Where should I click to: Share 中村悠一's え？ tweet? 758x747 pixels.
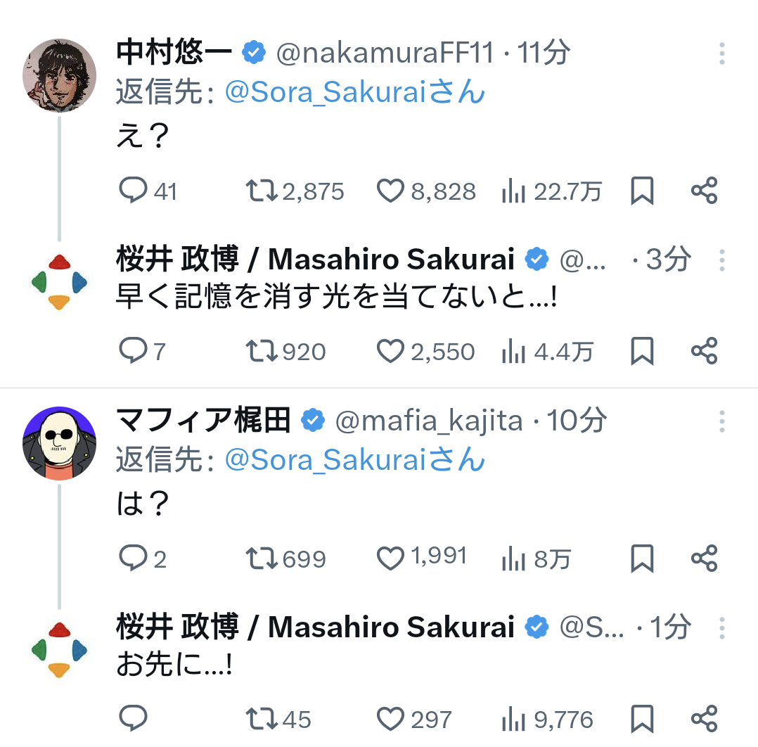(704, 191)
